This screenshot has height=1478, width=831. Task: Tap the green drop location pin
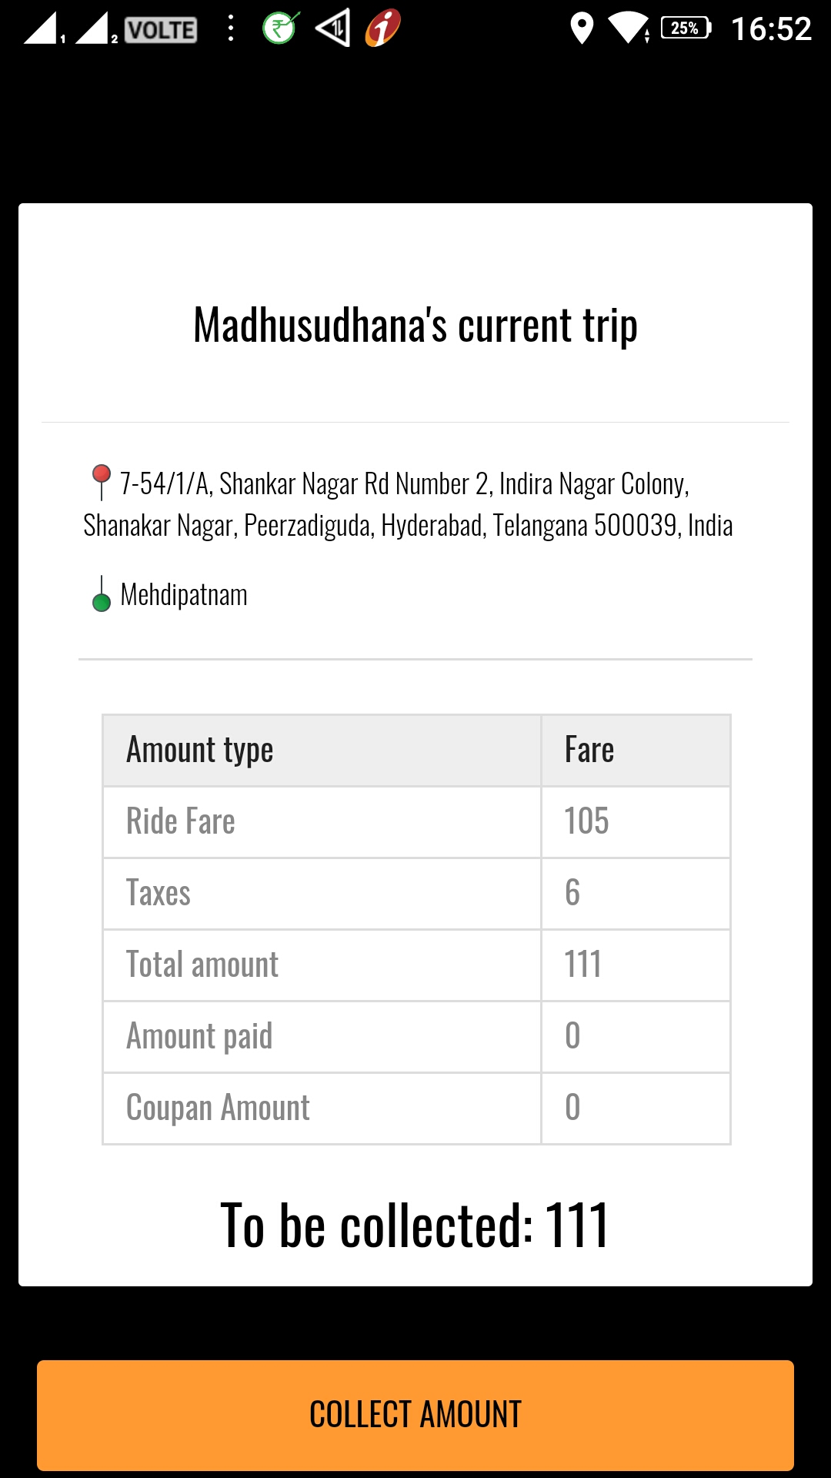pos(102,595)
